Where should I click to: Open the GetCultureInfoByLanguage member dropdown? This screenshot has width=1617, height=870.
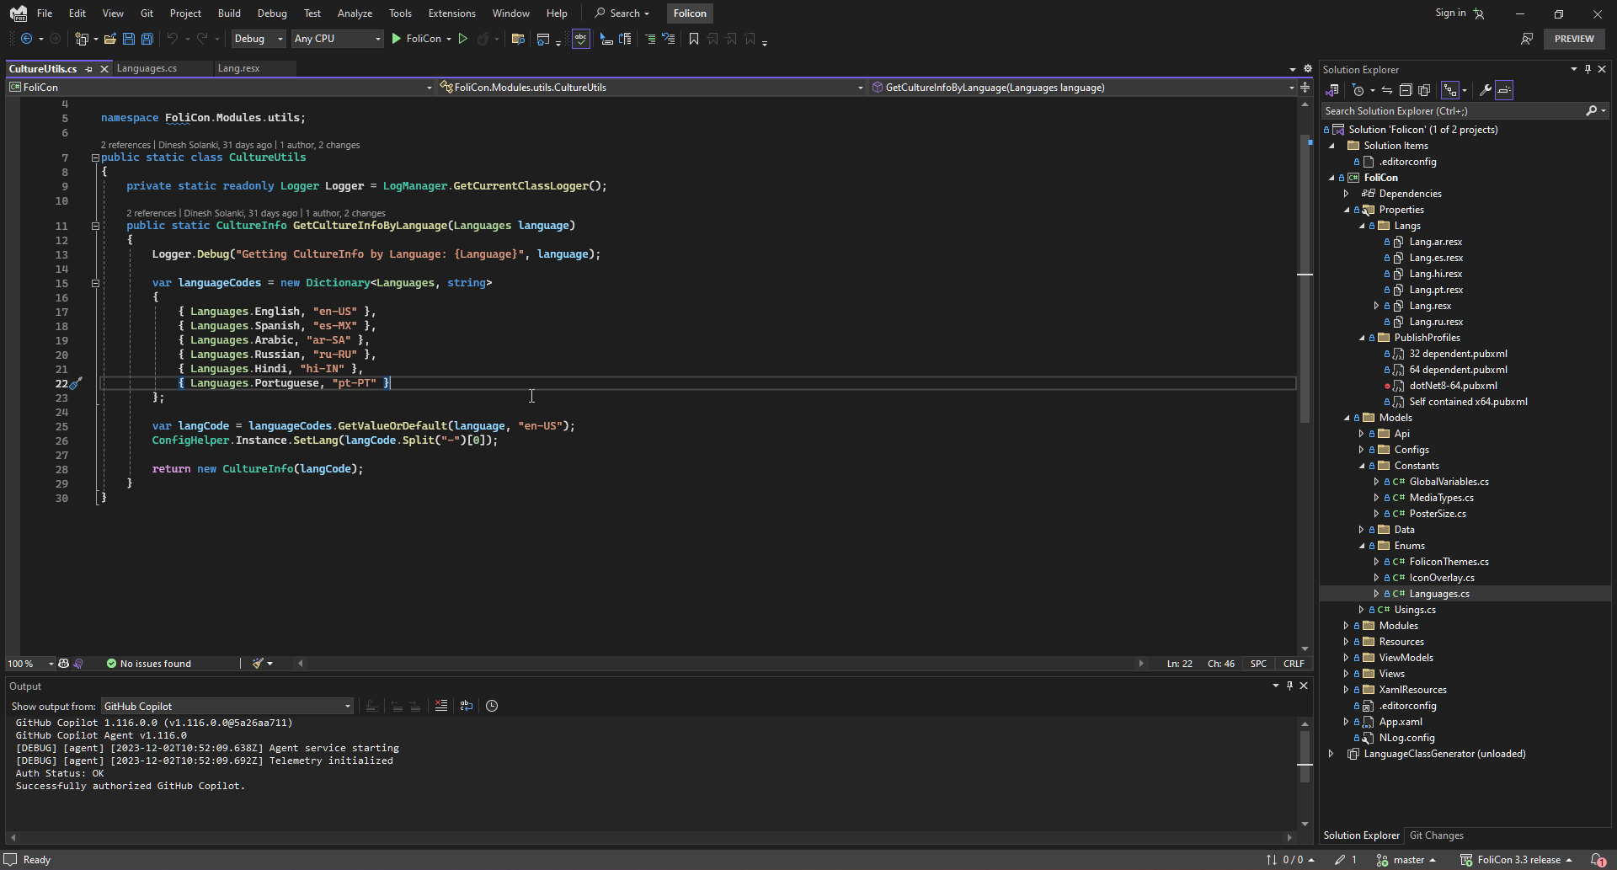coord(1083,88)
